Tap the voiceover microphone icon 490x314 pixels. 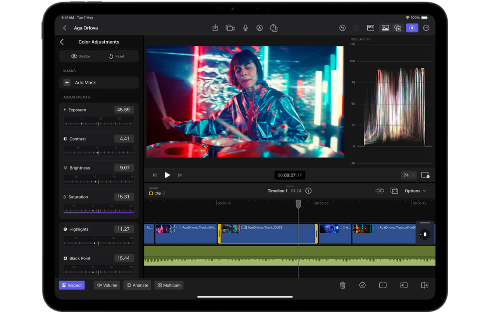(245, 28)
